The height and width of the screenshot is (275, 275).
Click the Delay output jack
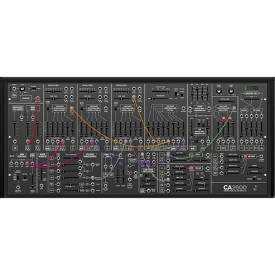[208, 168]
